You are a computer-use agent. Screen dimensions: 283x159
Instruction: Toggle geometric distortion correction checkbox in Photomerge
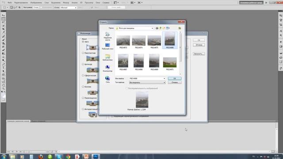pos(112,116)
